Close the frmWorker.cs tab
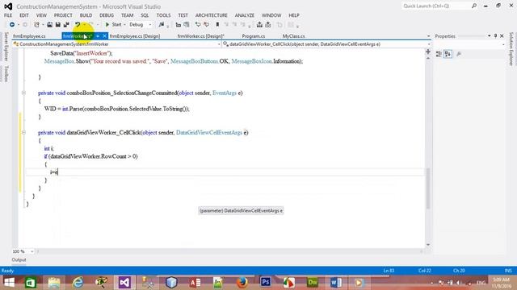This screenshot has height=290, width=517. (104, 35)
